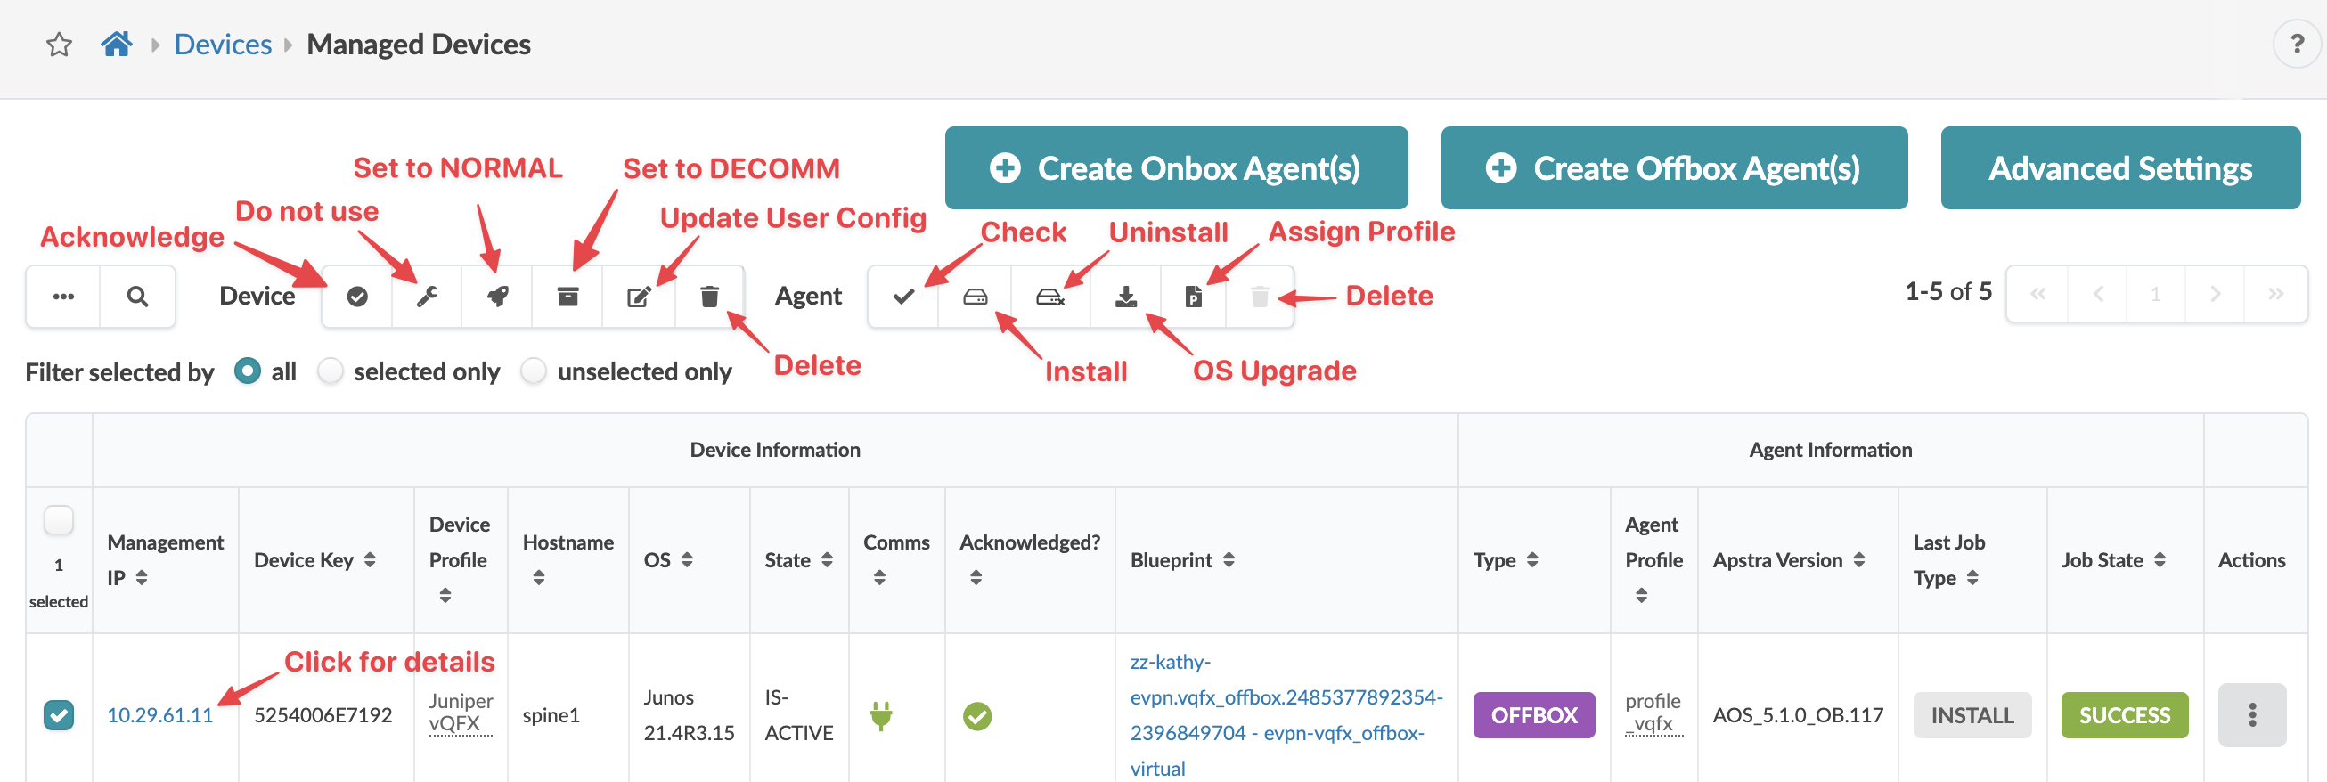Select the 'unselected only' filter radio
The height and width of the screenshot is (782, 2327).
pyautogui.click(x=534, y=371)
